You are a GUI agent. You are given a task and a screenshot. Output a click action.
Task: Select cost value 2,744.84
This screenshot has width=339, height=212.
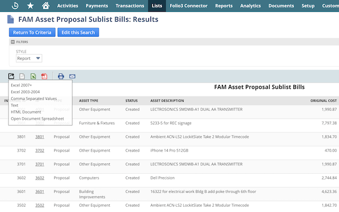click(329, 178)
